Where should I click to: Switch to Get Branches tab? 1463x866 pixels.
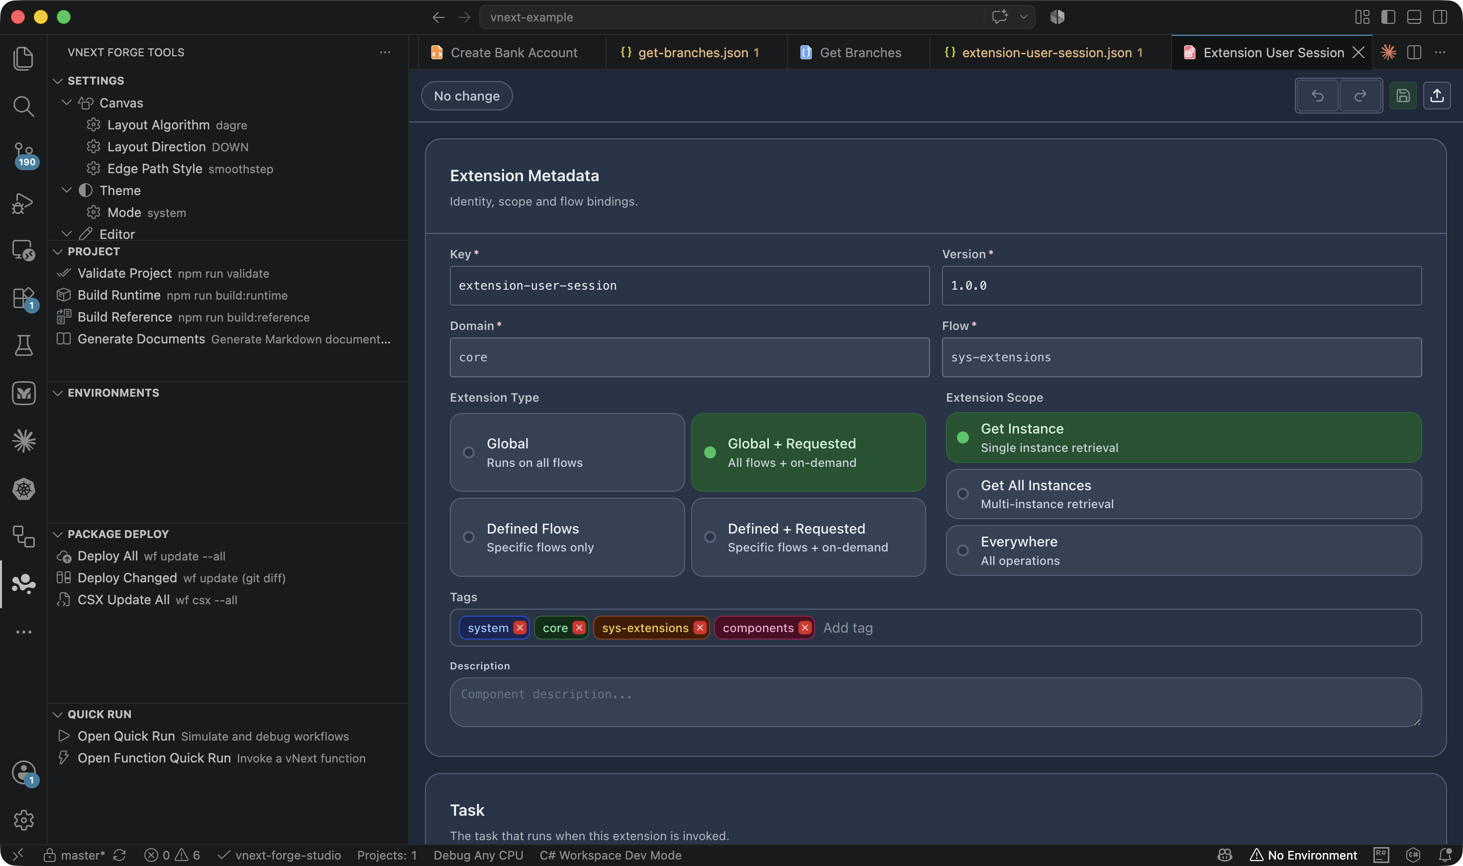(x=859, y=53)
